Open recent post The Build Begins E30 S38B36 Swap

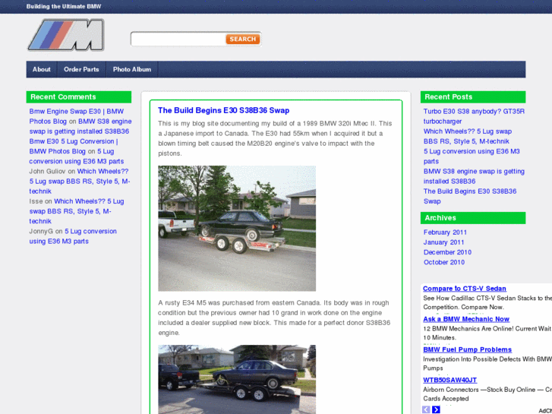[470, 196]
